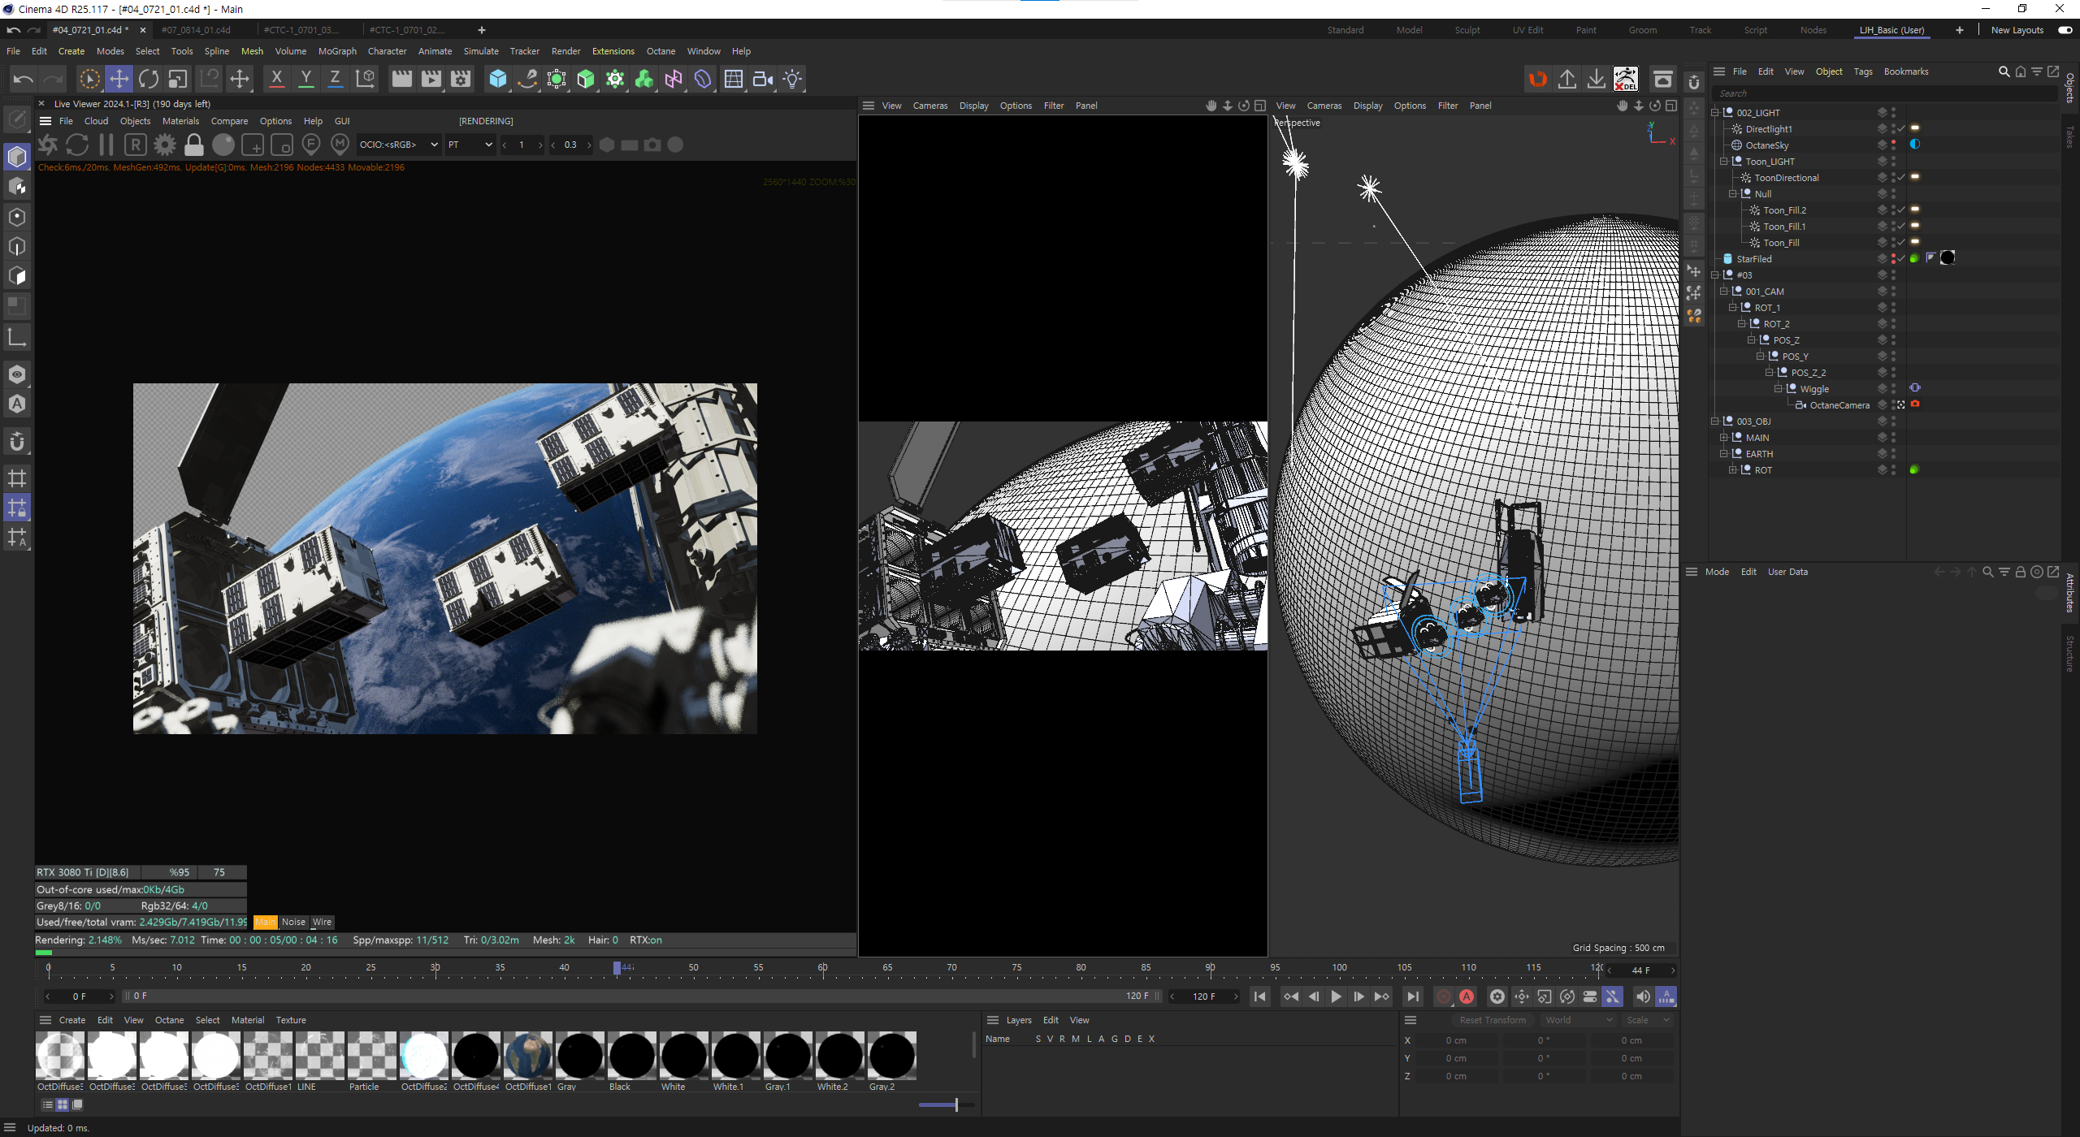Pause rendering in Live Viewer
Image resolution: width=2080 pixels, height=1137 pixels.
[106, 145]
